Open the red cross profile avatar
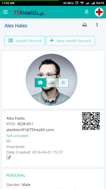This screenshot has width=106, height=189. tap(99, 12)
